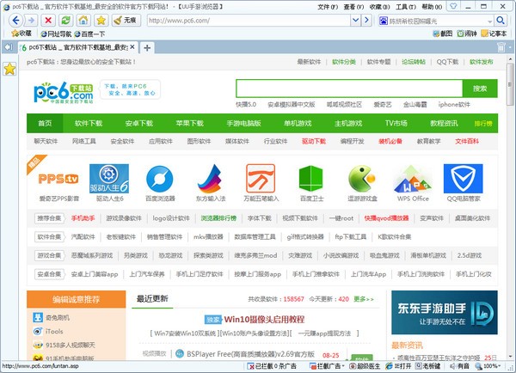Click the trash closed-tabs icon

(x=501, y=47)
